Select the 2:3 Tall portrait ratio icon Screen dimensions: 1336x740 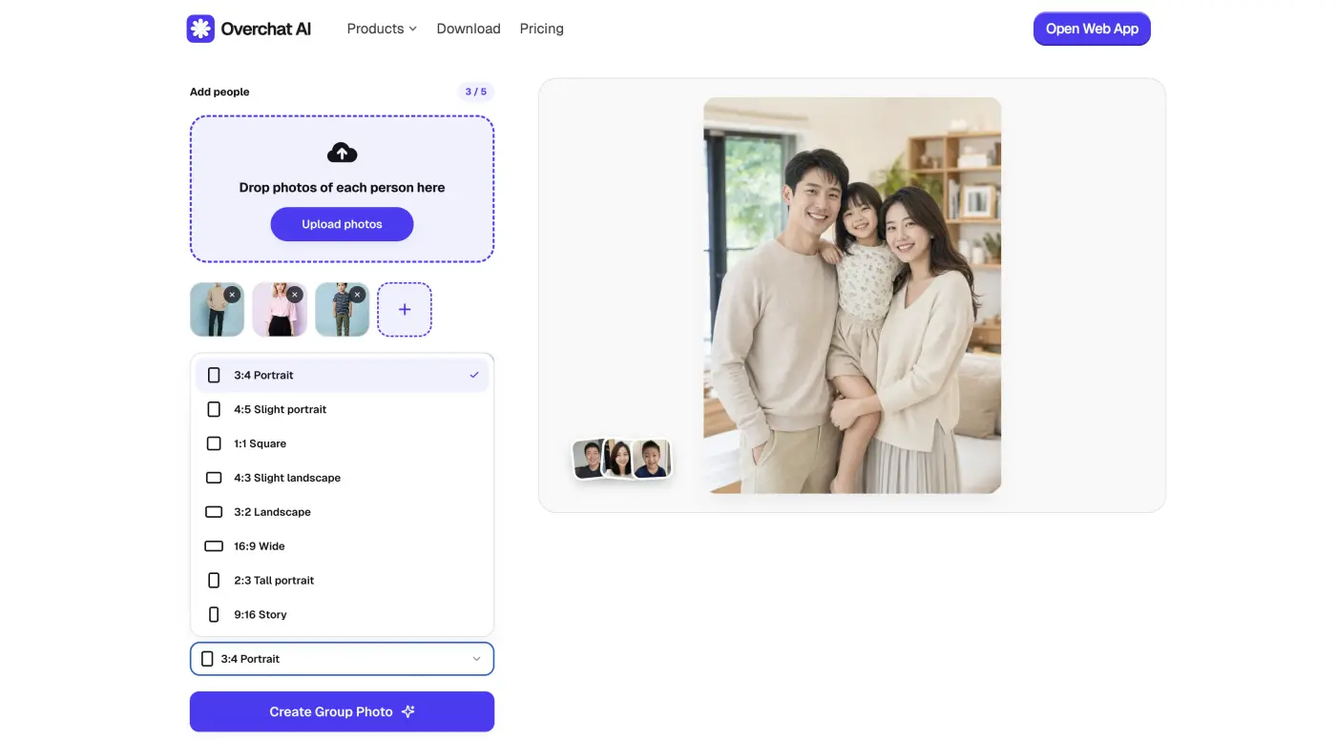[214, 581]
